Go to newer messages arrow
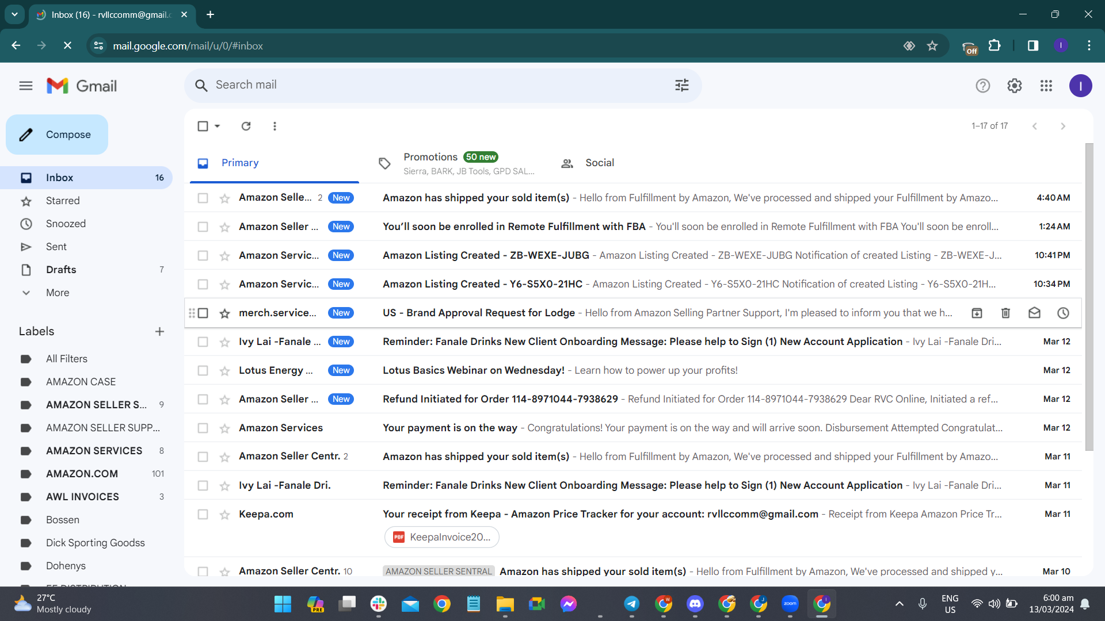Viewport: 1105px width, 621px height. click(x=1035, y=126)
